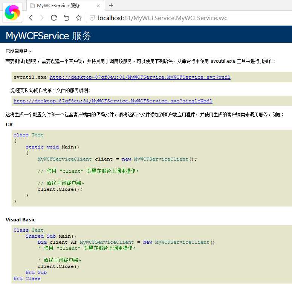Click the C# section heading

click(9, 125)
